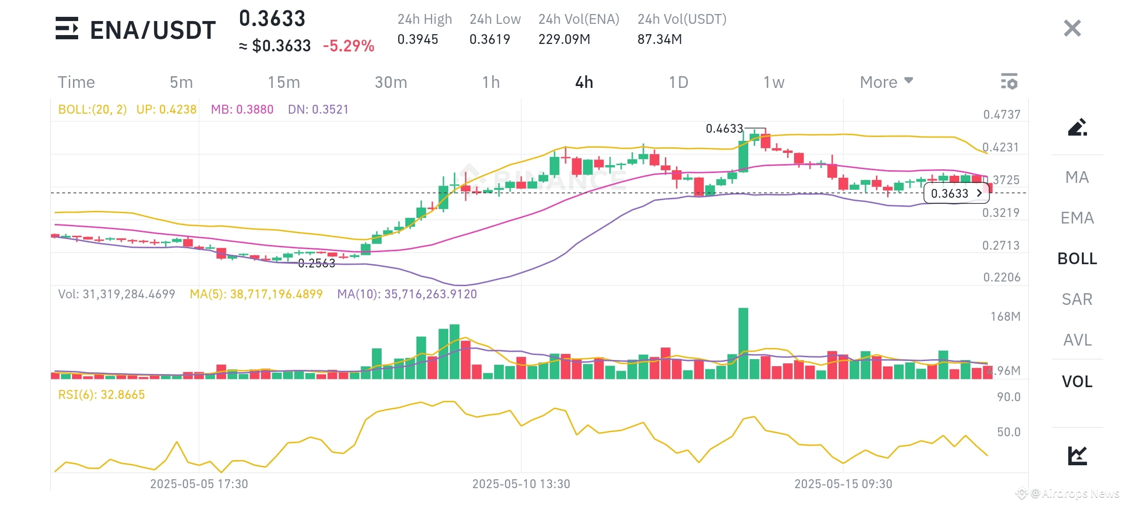Select the EMA indicator in the sidebar
The height and width of the screenshot is (505, 1123).
[1078, 217]
